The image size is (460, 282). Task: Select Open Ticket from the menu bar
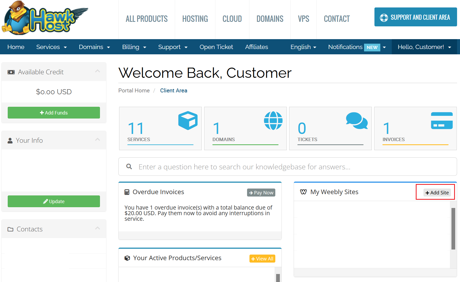pos(216,47)
